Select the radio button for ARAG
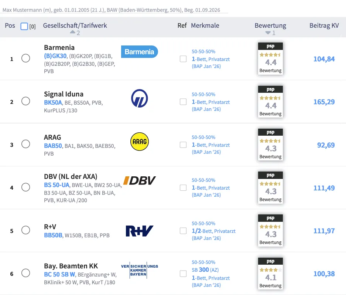This screenshot has height=295, width=346. [x=25, y=144]
